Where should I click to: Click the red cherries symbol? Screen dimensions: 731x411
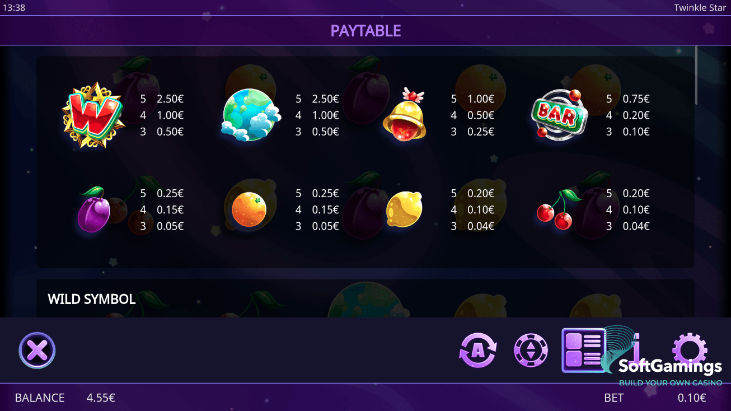559,209
